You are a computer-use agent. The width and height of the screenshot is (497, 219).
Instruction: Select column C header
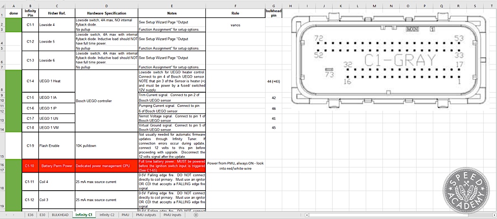57,6
